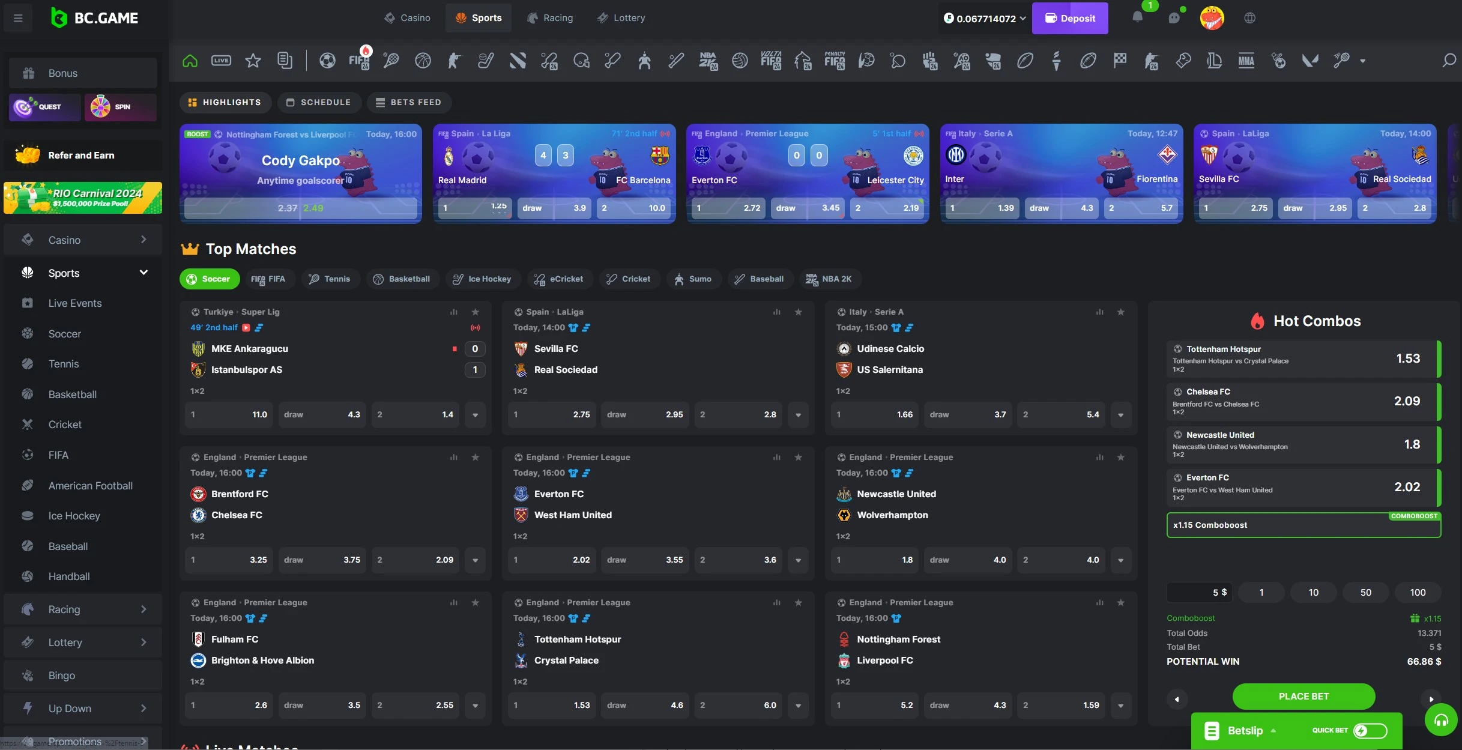The width and height of the screenshot is (1462, 750).
Task: Open the notifications bell icon
Action: [x=1137, y=17]
